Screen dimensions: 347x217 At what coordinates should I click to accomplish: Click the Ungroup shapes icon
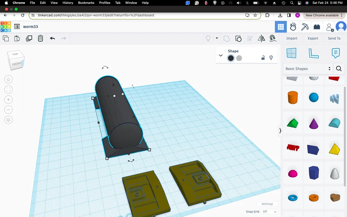pyautogui.click(x=238, y=39)
